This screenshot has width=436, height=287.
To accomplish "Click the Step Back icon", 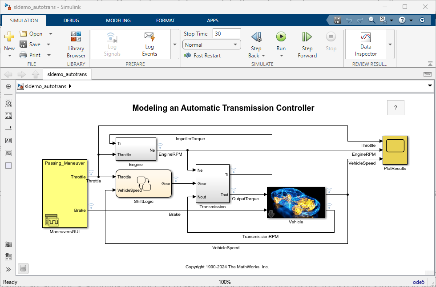I will (x=256, y=37).
